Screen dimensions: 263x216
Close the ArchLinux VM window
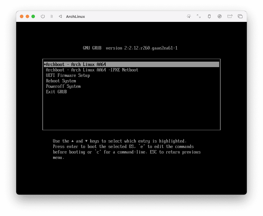pos(22,16)
